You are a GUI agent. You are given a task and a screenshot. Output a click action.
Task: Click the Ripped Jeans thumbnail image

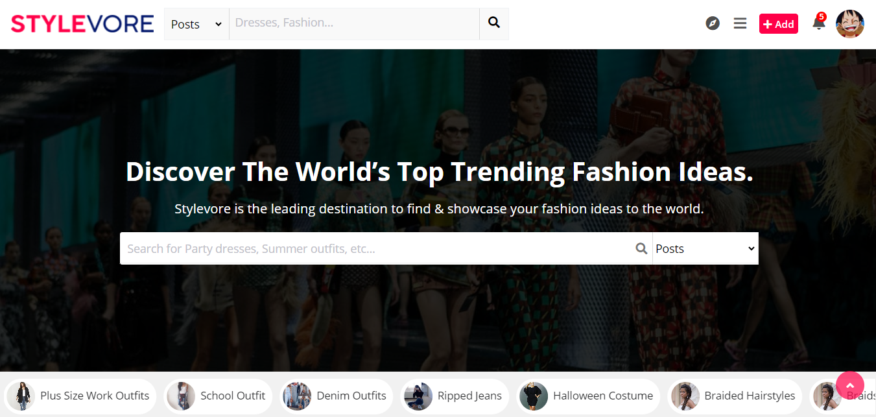point(418,396)
